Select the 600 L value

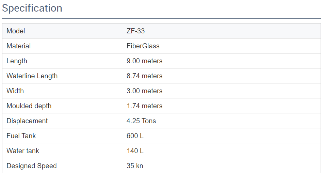pyautogui.click(x=135, y=136)
